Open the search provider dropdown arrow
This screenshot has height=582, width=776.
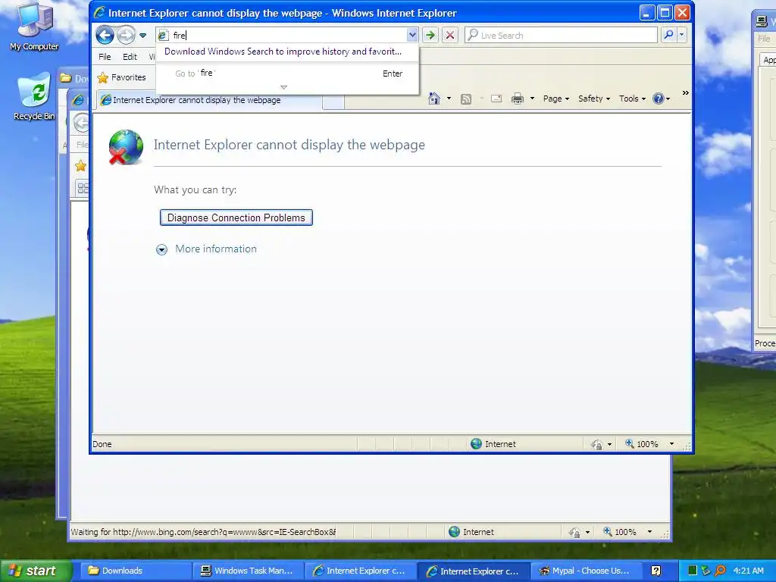pyautogui.click(x=682, y=35)
